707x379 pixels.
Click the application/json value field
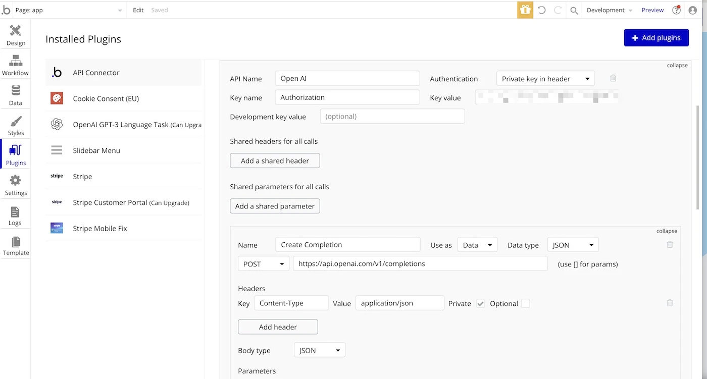pyautogui.click(x=399, y=303)
